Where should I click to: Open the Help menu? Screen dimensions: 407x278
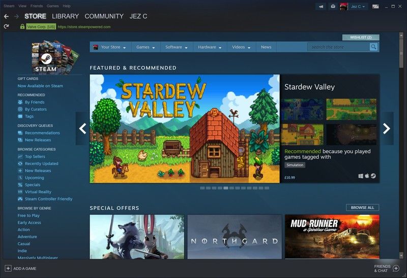(x=67, y=6)
